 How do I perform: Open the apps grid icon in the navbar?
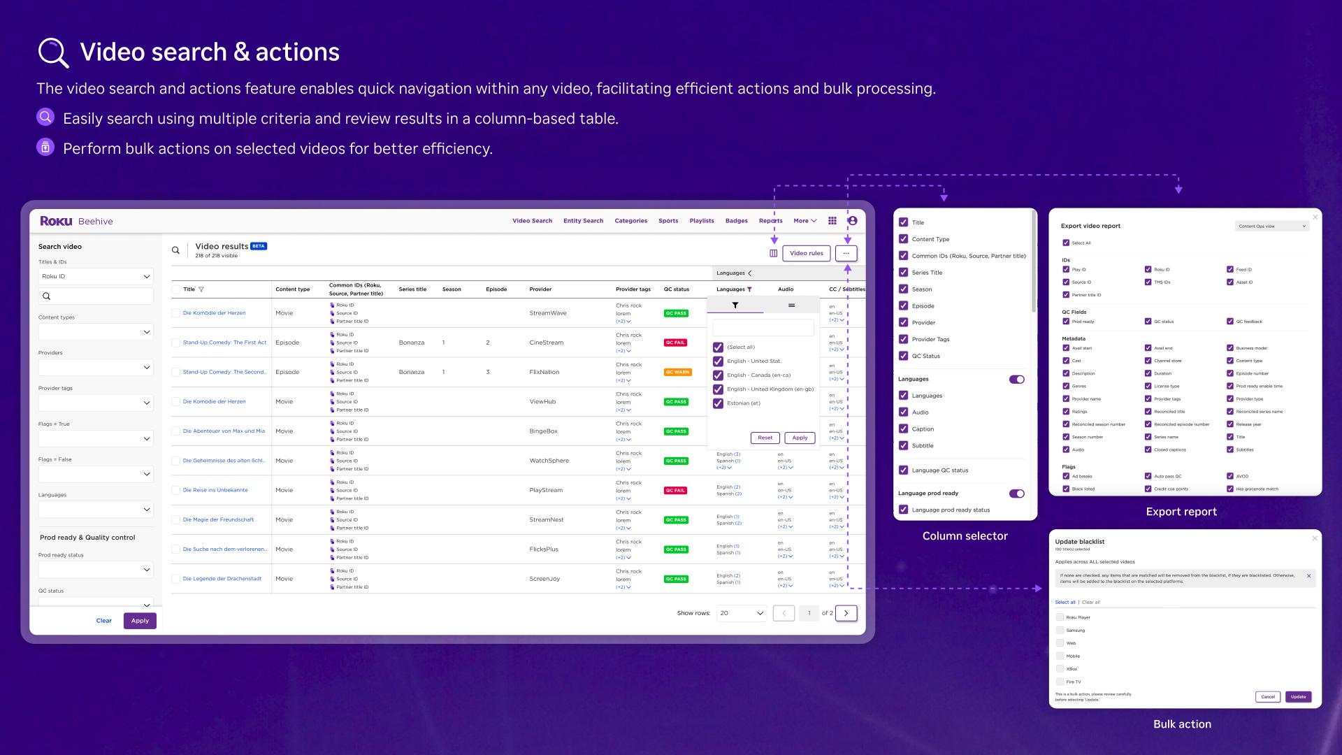click(x=832, y=221)
